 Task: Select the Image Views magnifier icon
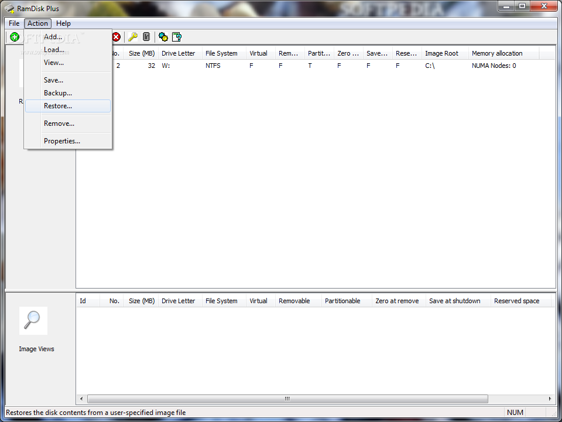(x=33, y=320)
